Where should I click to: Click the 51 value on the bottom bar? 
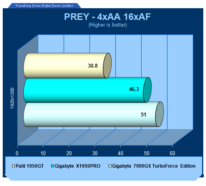tap(143, 114)
